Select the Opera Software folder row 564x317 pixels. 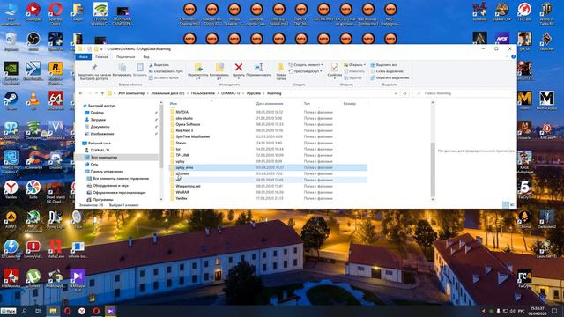(268, 124)
